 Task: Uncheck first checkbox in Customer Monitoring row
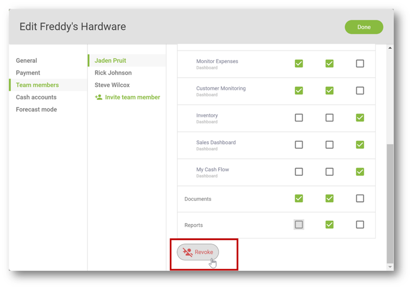click(299, 91)
